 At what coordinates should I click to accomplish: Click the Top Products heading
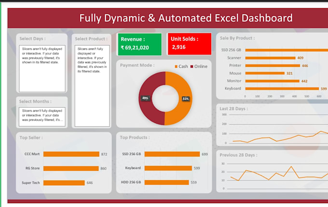135,138
